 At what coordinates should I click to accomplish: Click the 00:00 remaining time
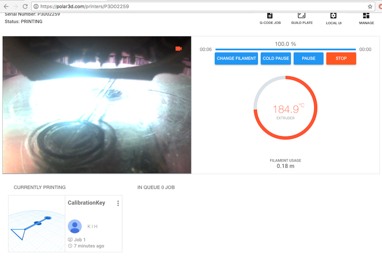[x=365, y=50]
